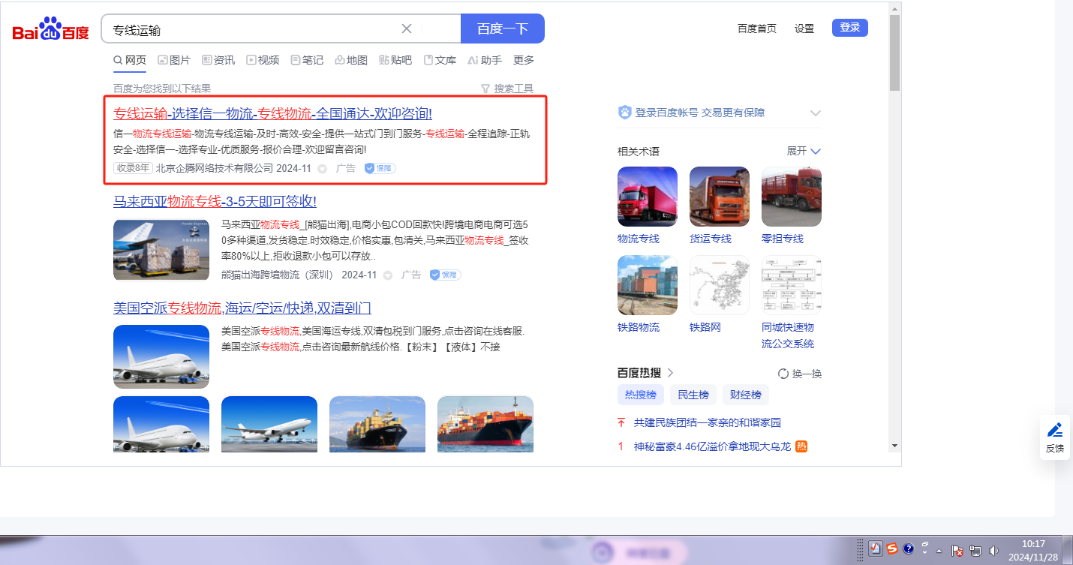Viewport: 1073px width, 565px height.
Task: Click the 百度一下 search button
Action: [x=503, y=29]
